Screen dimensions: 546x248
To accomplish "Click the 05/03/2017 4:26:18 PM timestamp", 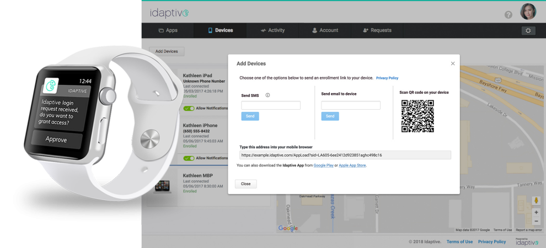I will pos(203,91).
